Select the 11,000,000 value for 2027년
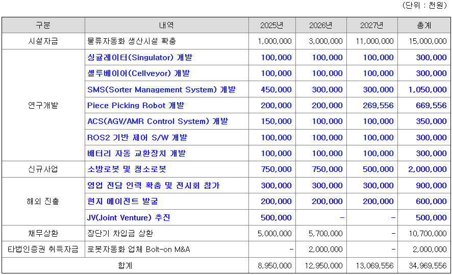Screen dimensions: 452x275 (x=374, y=41)
